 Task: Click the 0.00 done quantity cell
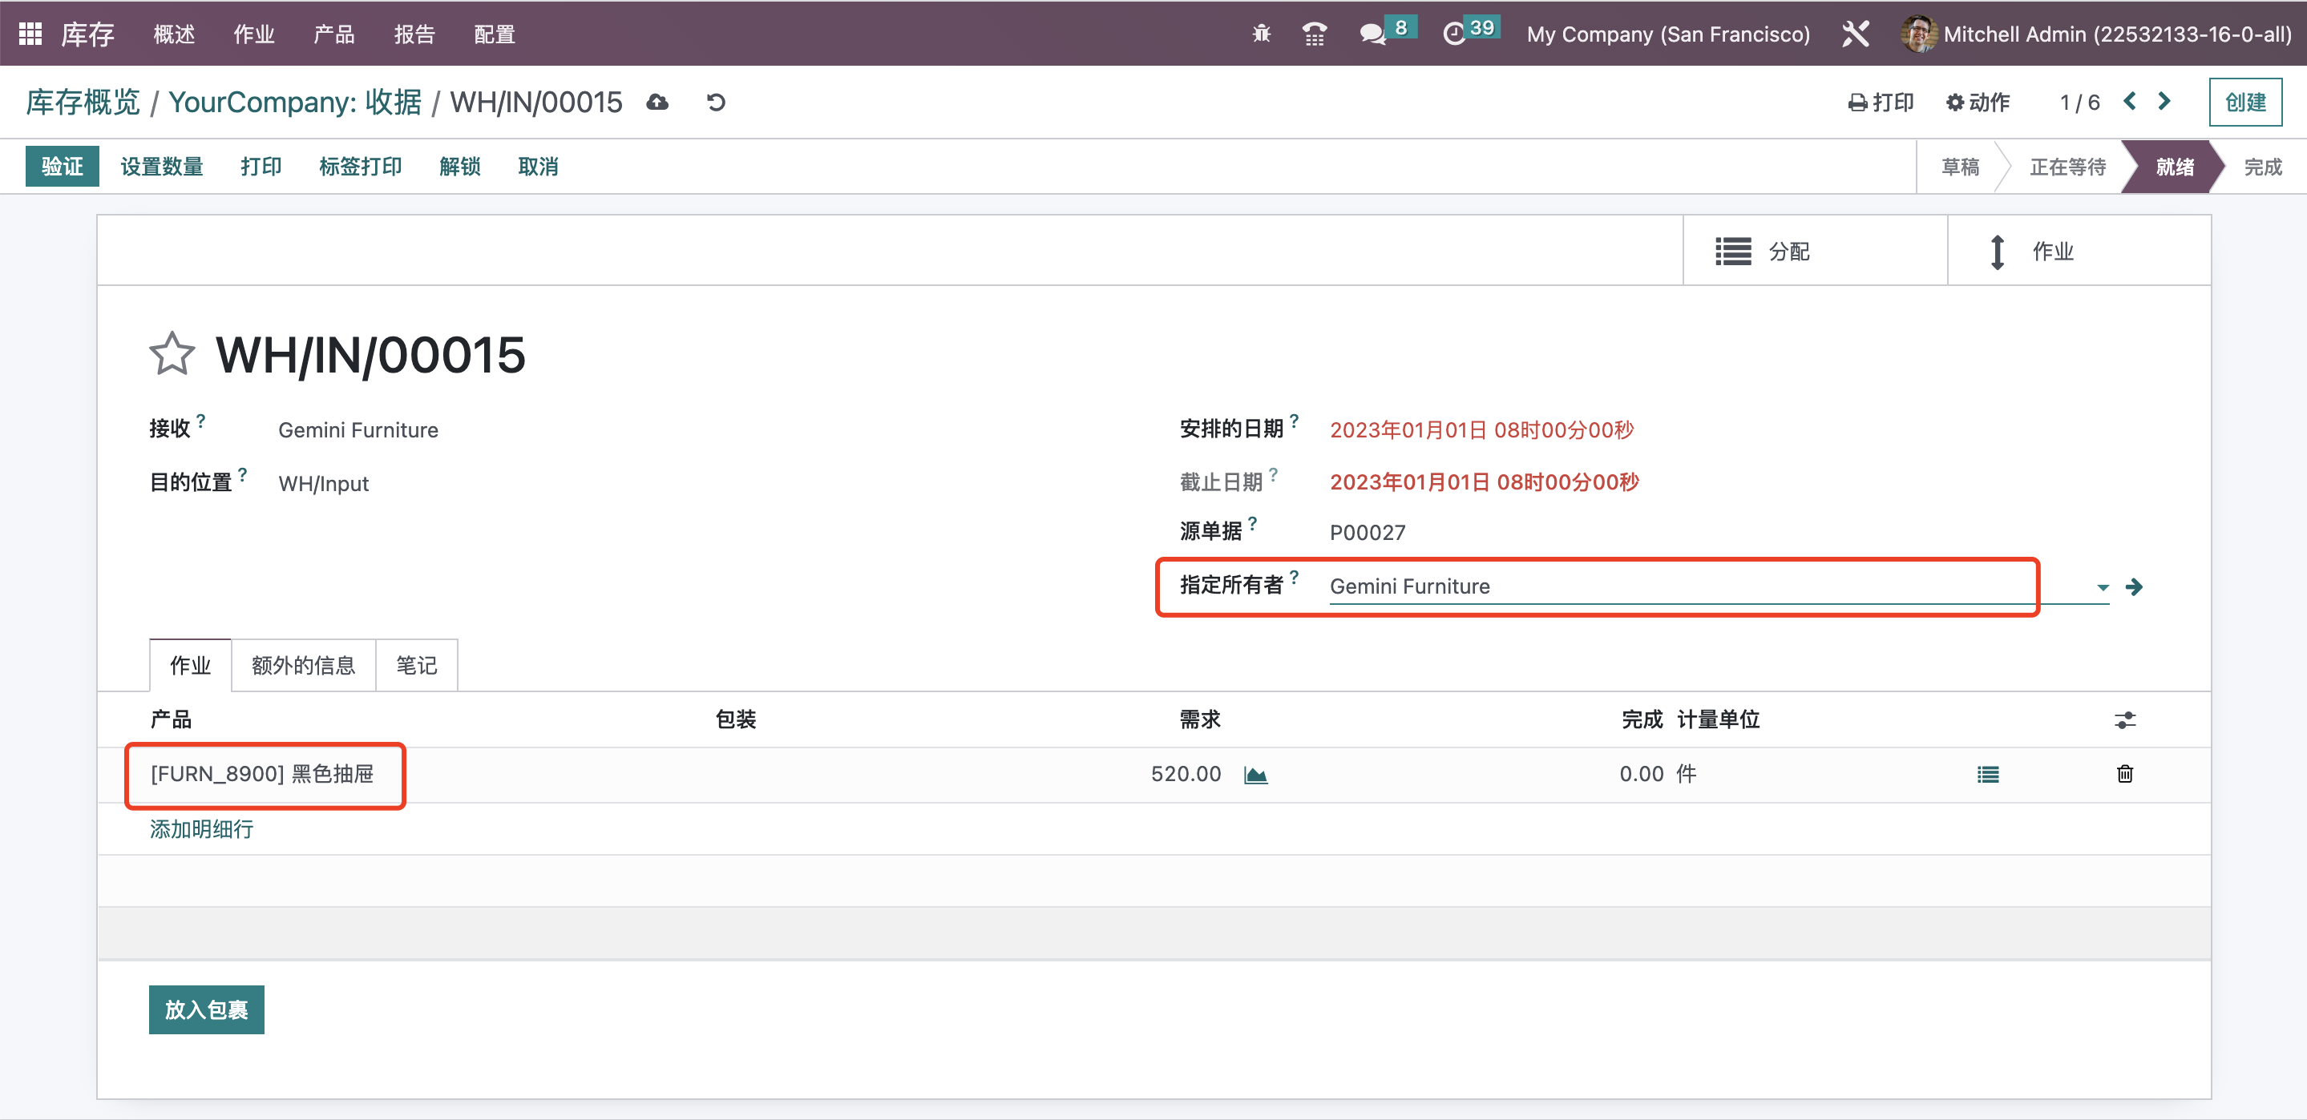[x=1641, y=774]
